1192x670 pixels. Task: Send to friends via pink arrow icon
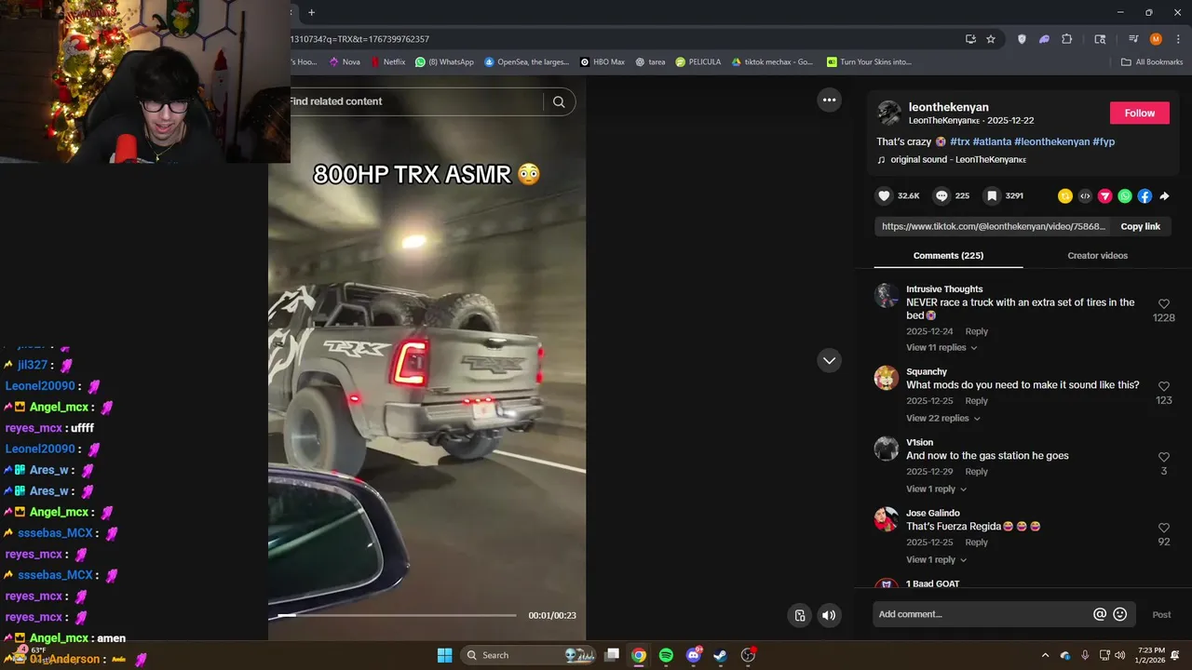pyautogui.click(x=1104, y=195)
